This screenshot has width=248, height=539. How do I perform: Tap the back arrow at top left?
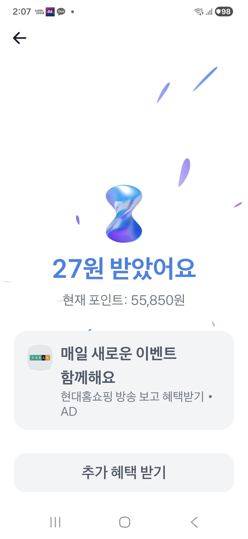[x=20, y=38]
